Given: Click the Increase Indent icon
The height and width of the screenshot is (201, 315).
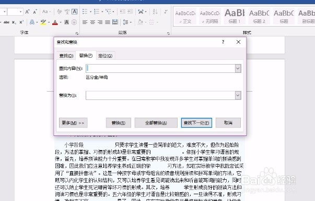Looking at the screenshot, I should coord(130,11).
